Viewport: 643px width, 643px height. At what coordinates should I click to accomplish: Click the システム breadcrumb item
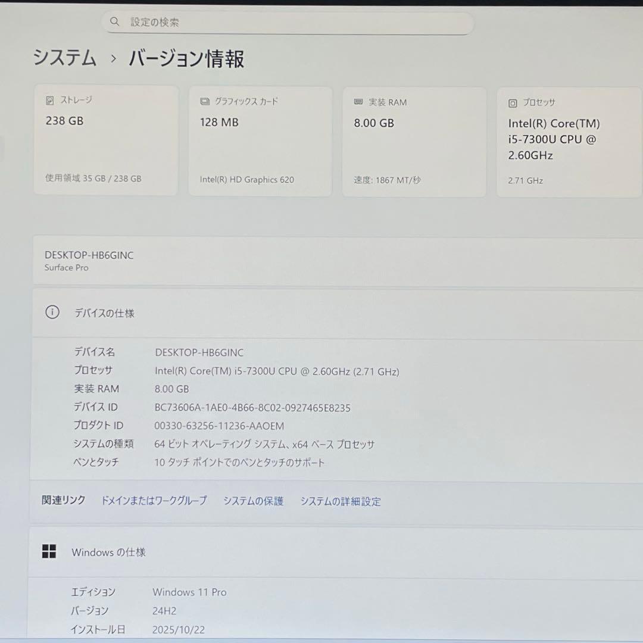click(64, 58)
